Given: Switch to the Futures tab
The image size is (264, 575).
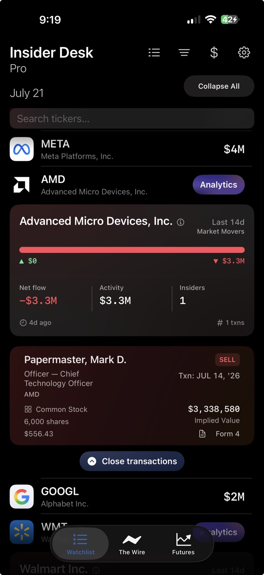Looking at the screenshot, I should 183,544.
